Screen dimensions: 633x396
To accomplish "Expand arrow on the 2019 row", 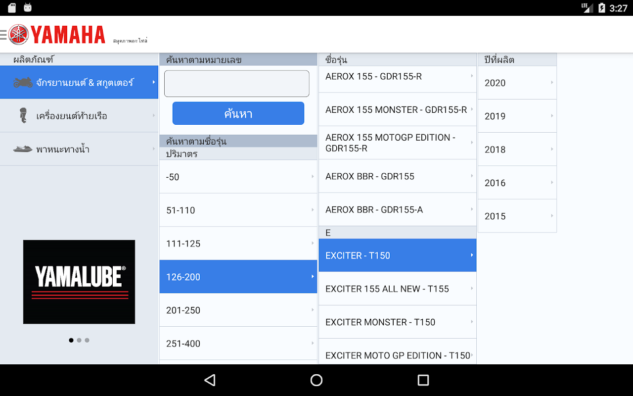I will click(x=552, y=115).
